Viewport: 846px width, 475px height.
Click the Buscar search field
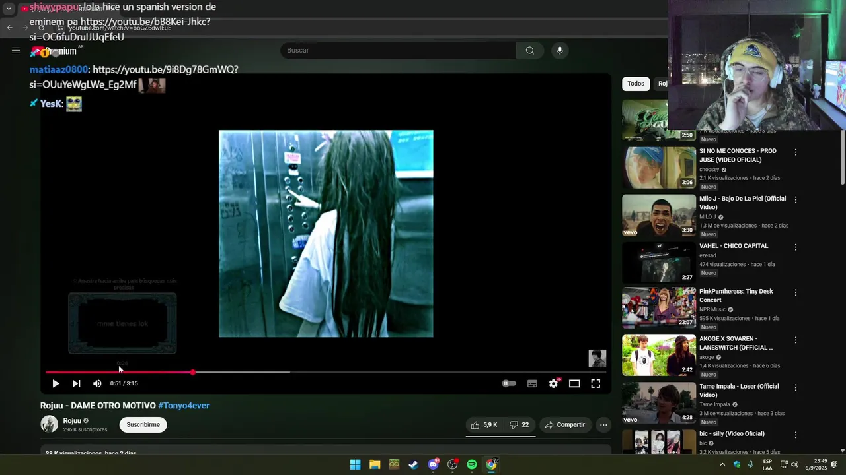coord(398,50)
